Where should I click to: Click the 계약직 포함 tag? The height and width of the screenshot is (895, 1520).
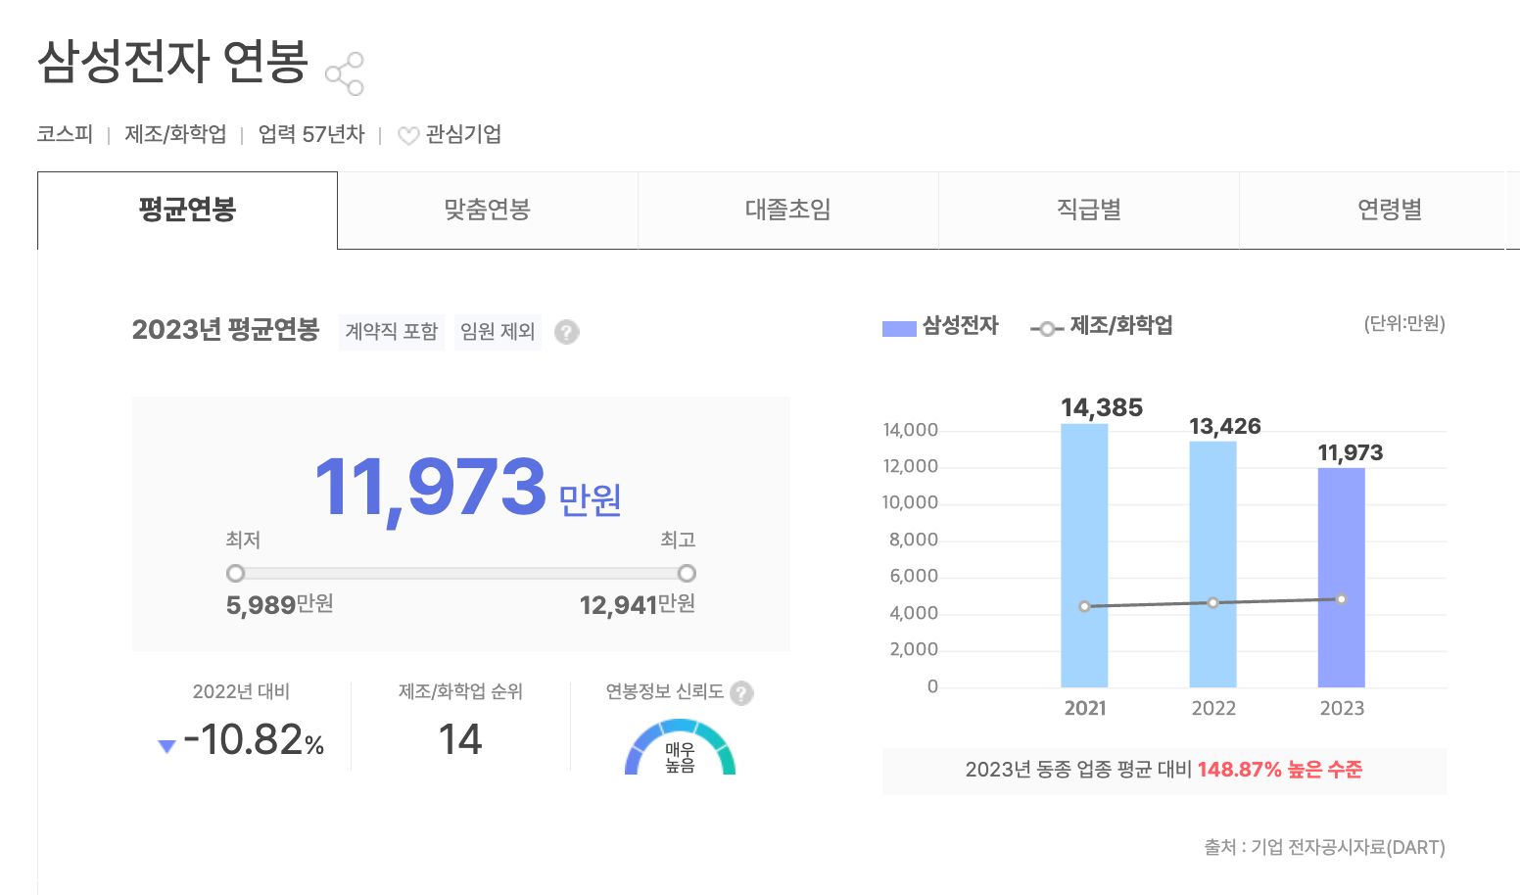tap(392, 332)
